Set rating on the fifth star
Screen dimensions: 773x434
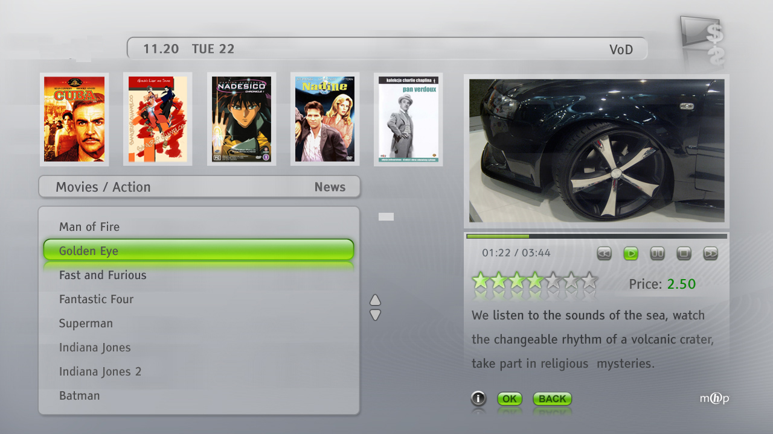552,280
